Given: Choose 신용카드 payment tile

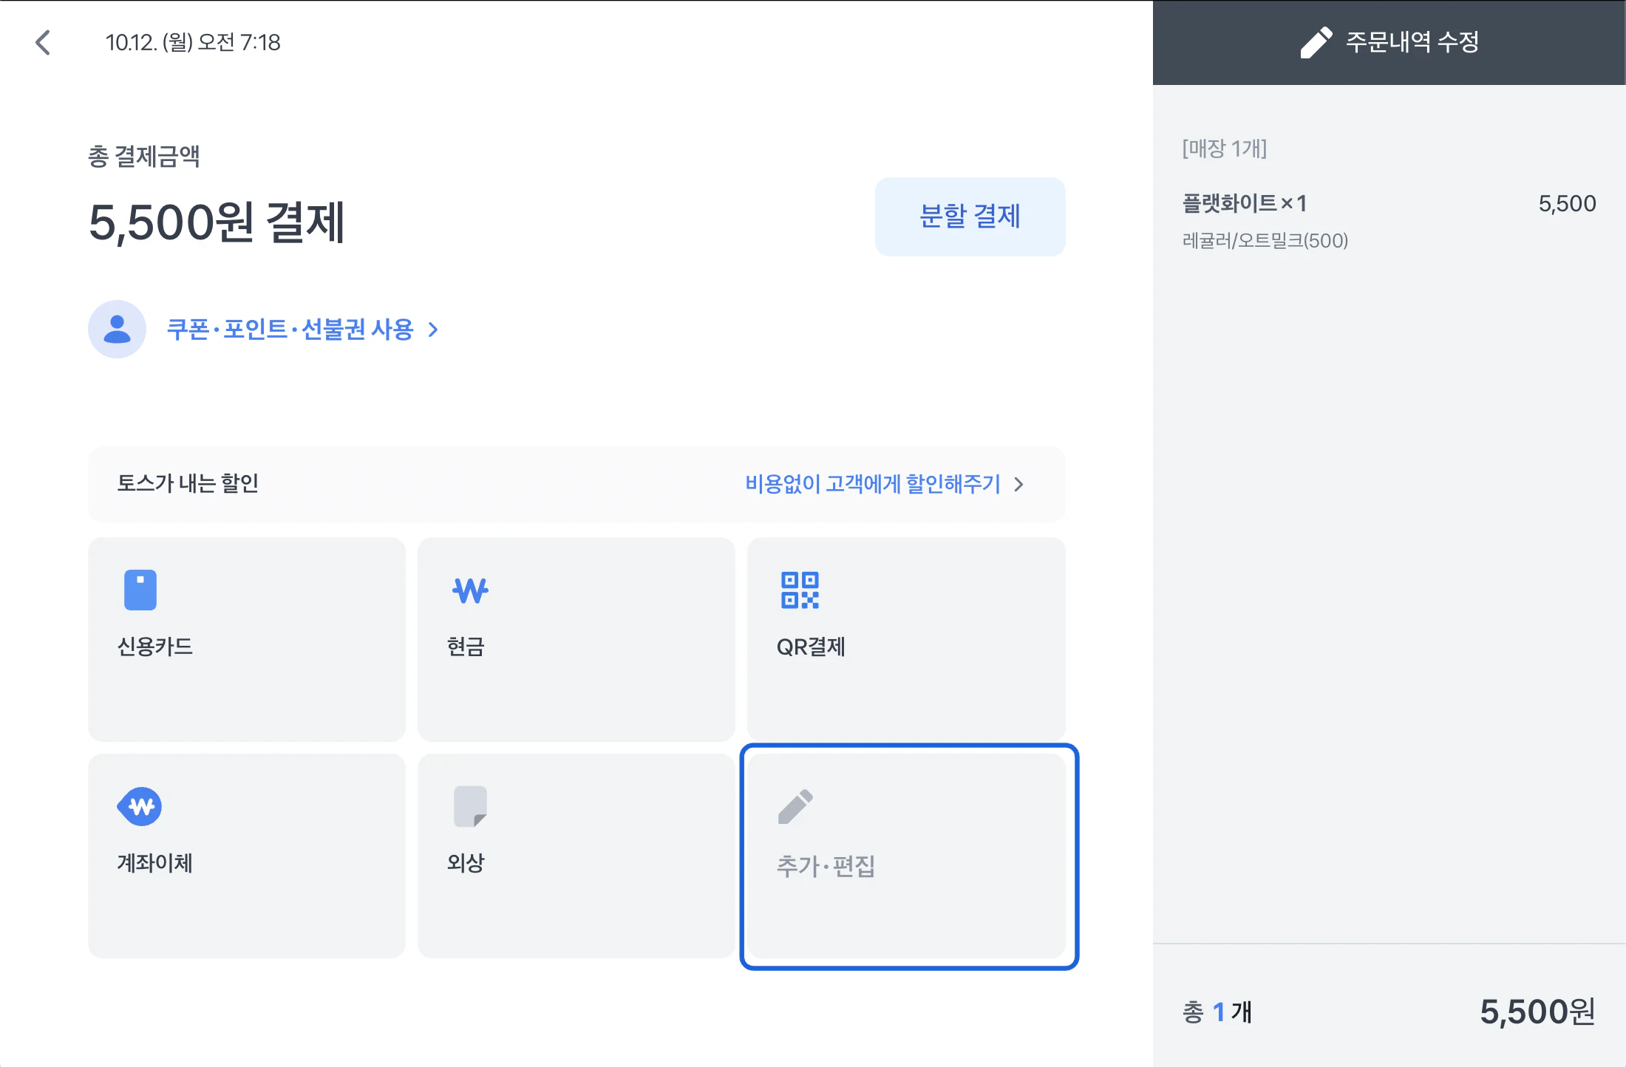Looking at the screenshot, I should coord(247,639).
